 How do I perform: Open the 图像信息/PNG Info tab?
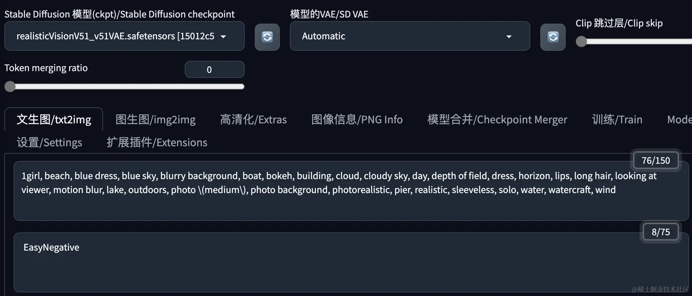[x=357, y=119]
